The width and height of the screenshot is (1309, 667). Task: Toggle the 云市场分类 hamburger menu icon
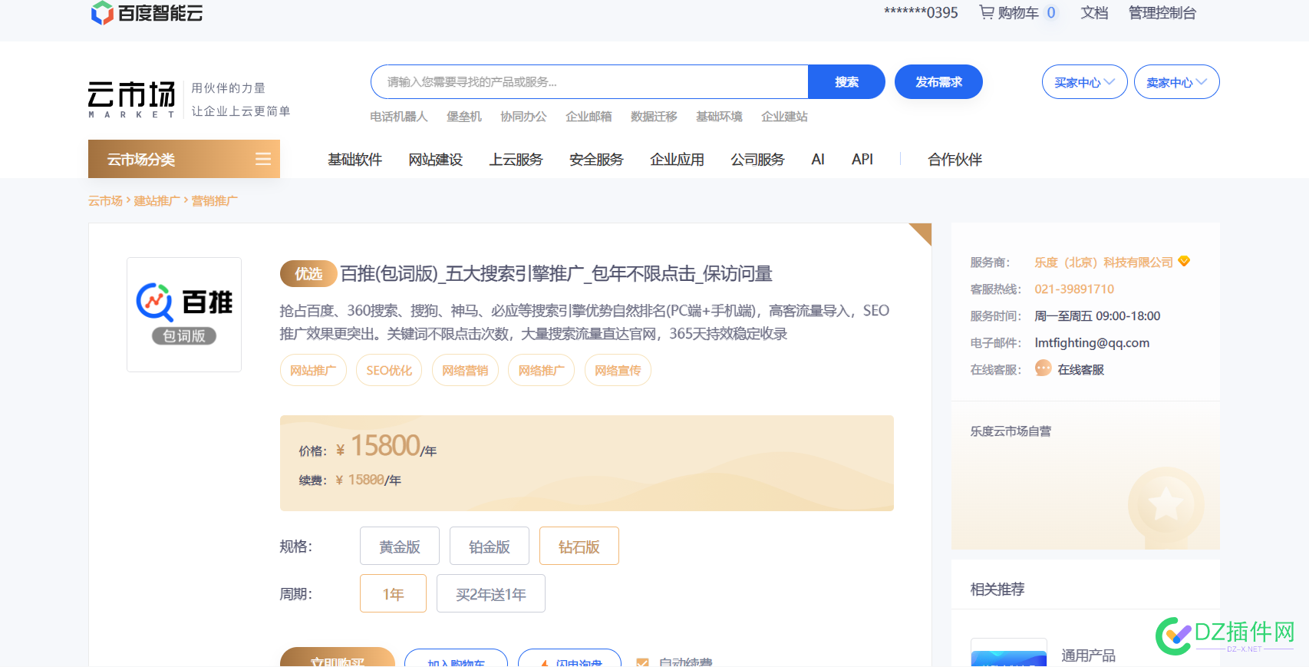263,159
